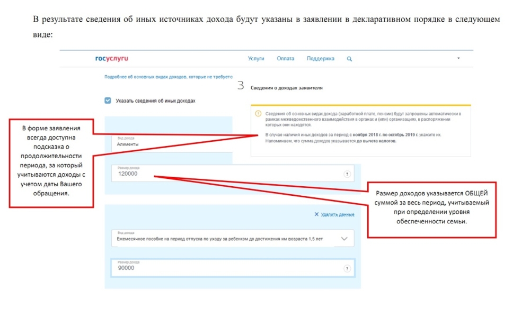Click the search magnifier icon
530x327 pixels.
click(x=349, y=59)
